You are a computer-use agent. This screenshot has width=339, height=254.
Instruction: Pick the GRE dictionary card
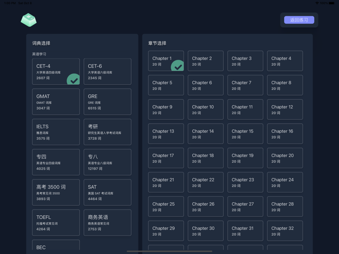tap(107, 102)
